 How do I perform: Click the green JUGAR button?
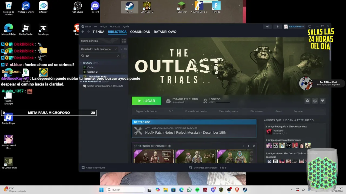click(147, 101)
